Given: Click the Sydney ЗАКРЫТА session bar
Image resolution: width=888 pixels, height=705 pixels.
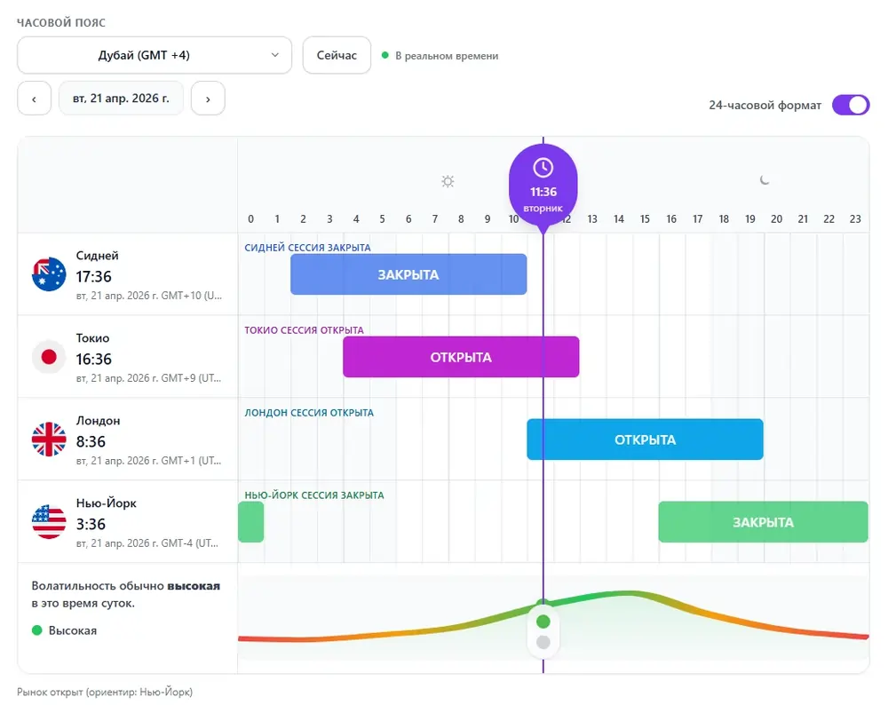Looking at the screenshot, I should [408, 274].
